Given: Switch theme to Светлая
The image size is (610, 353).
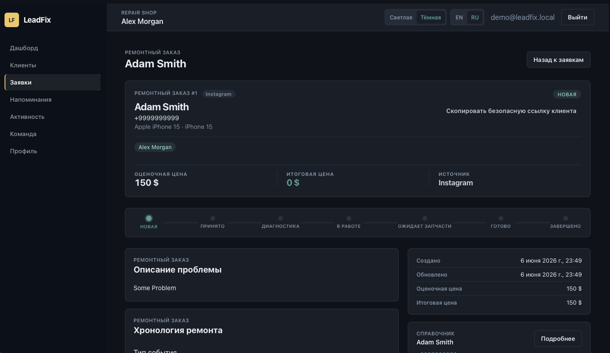Looking at the screenshot, I should coord(401,18).
